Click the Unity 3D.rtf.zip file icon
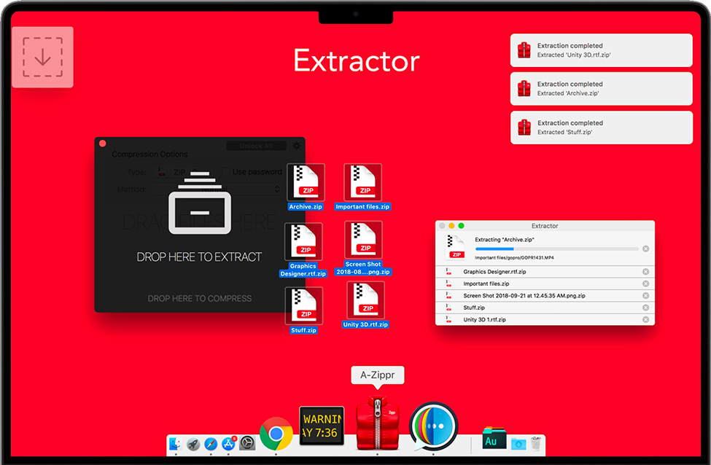The image size is (711, 465). (x=365, y=300)
